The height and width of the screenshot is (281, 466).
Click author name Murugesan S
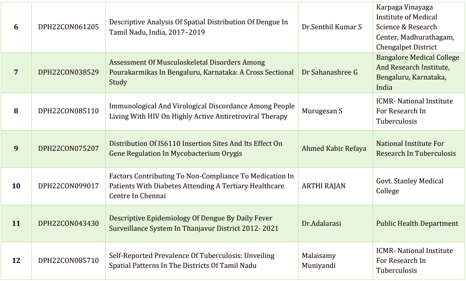tap(322, 111)
